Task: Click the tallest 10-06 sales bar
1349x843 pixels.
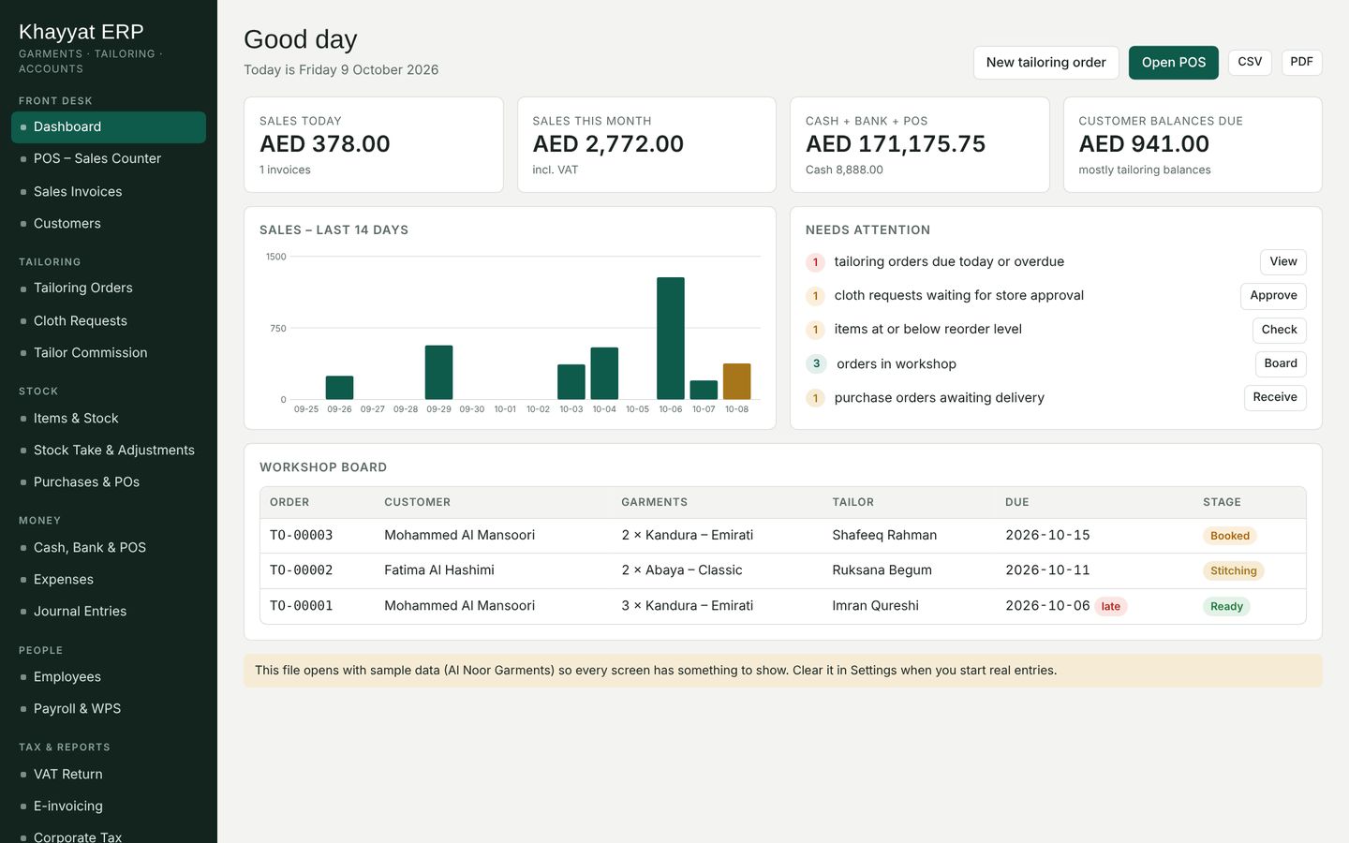Action: coord(671,338)
